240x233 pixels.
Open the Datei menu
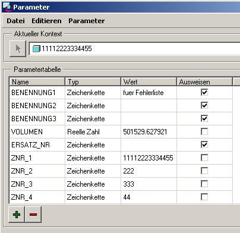15,21
